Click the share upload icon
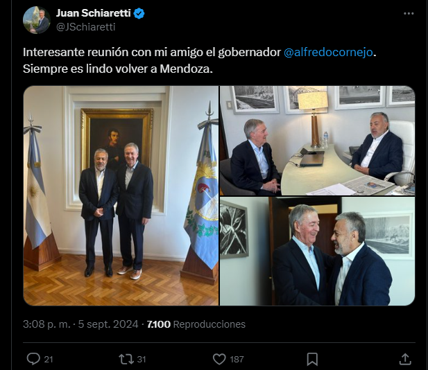428x370 pixels. tap(405, 359)
